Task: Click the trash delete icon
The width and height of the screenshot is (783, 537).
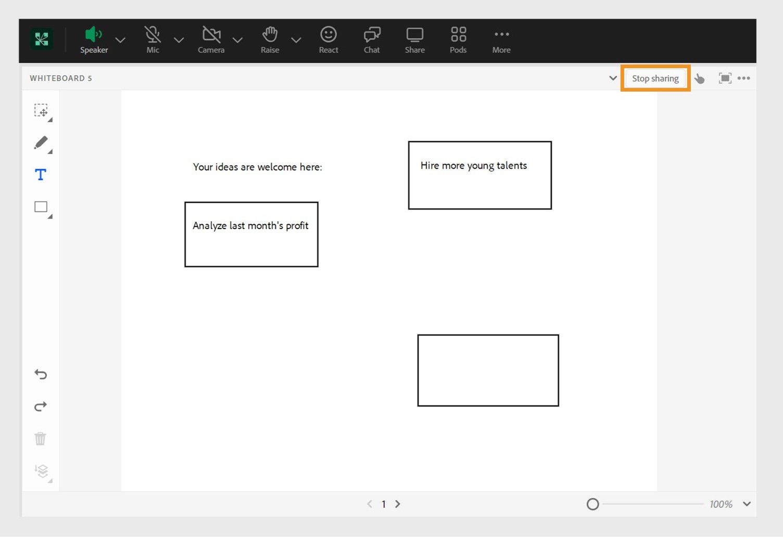Action: point(41,439)
